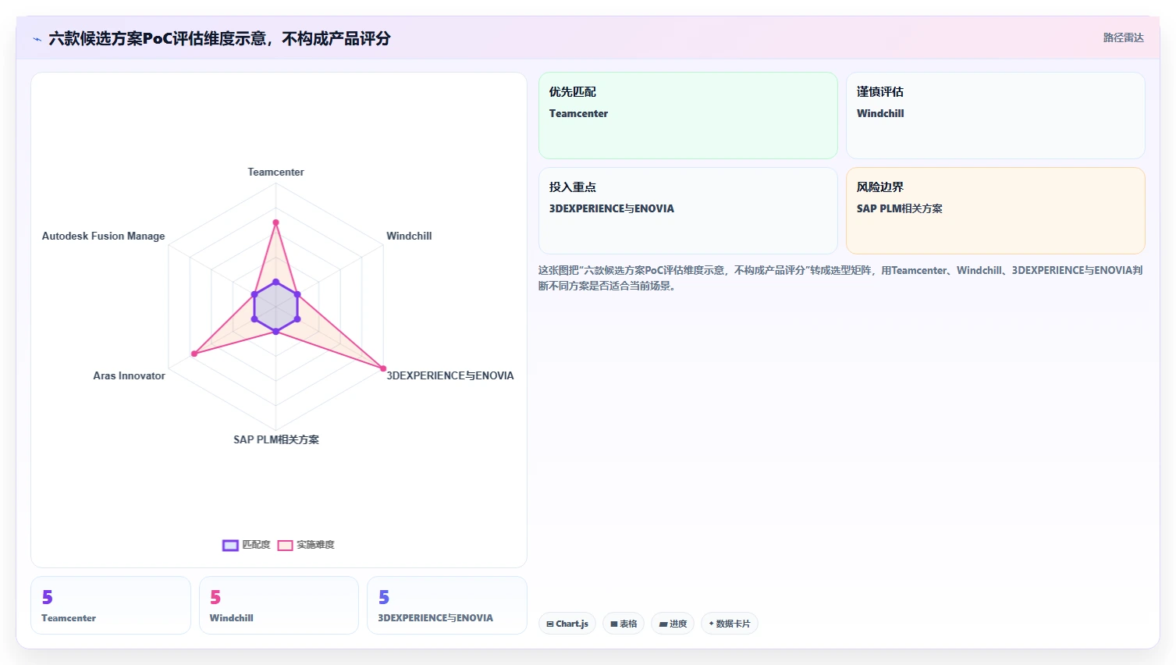
Task: Click the description paragraph starting 这张图把
Action: pyautogui.click(x=840, y=278)
